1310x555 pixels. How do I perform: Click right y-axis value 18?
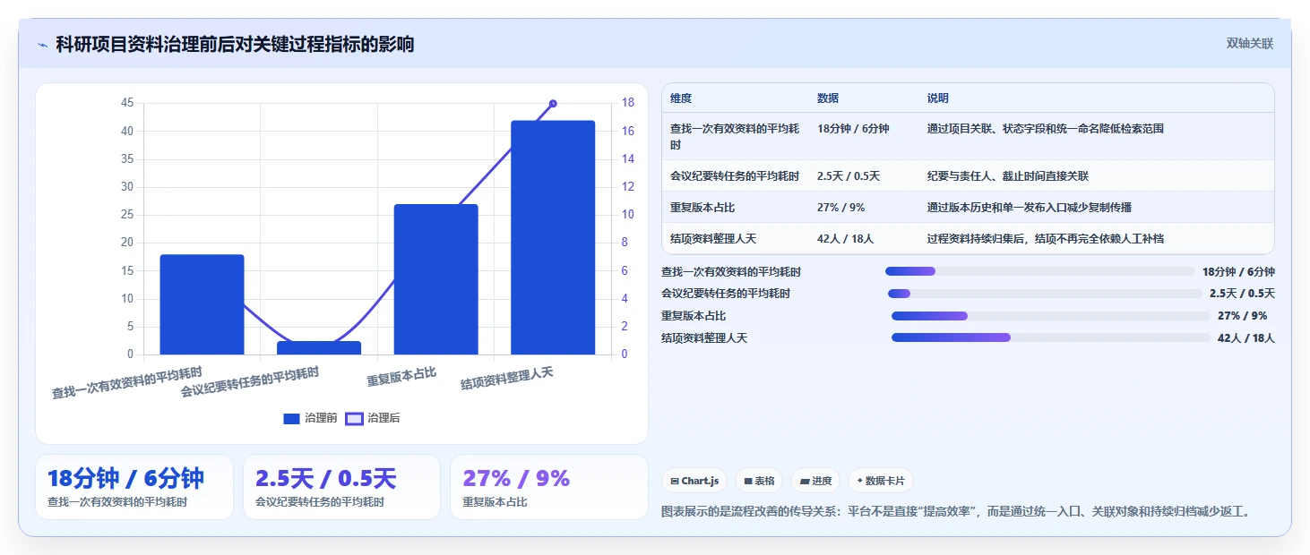[x=628, y=103]
